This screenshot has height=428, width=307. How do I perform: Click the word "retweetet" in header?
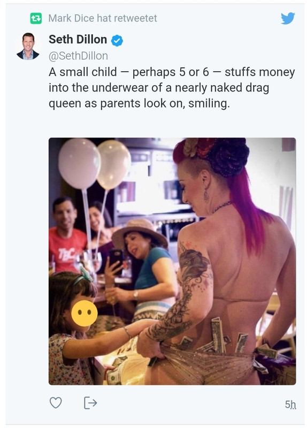coord(135,18)
